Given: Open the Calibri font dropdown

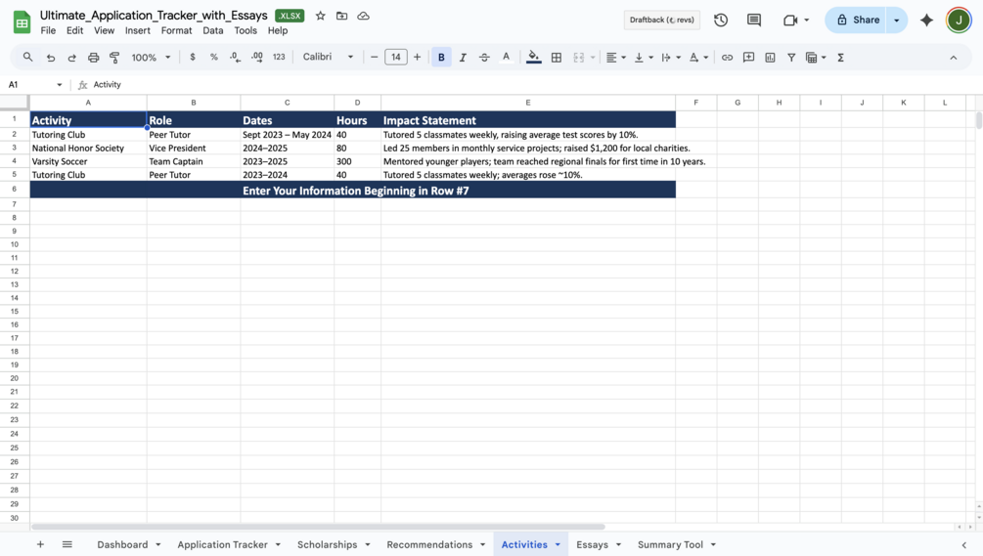Looking at the screenshot, I should click(x=328, y=57).
